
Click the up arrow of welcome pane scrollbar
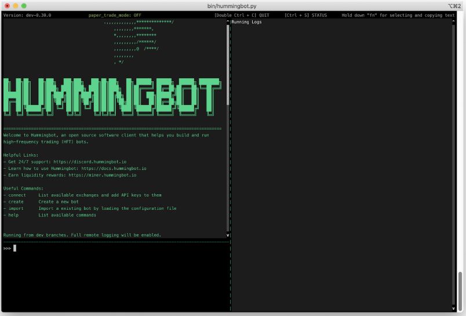228,21
